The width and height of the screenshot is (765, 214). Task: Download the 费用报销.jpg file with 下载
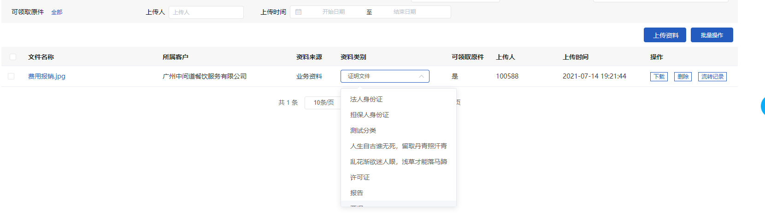point(659,77)
